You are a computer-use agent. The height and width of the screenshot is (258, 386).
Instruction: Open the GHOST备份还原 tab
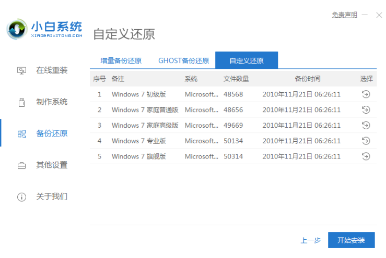[x=183, y=60]
